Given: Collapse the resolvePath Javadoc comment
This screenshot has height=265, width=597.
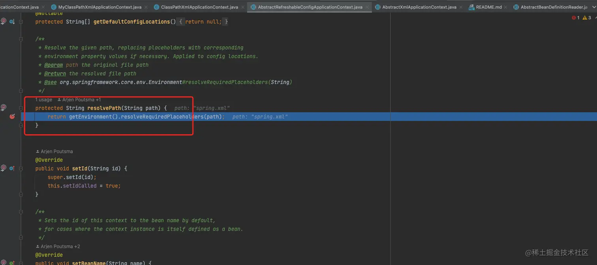Looking at the screenshot, I should [x=21, y=39].
